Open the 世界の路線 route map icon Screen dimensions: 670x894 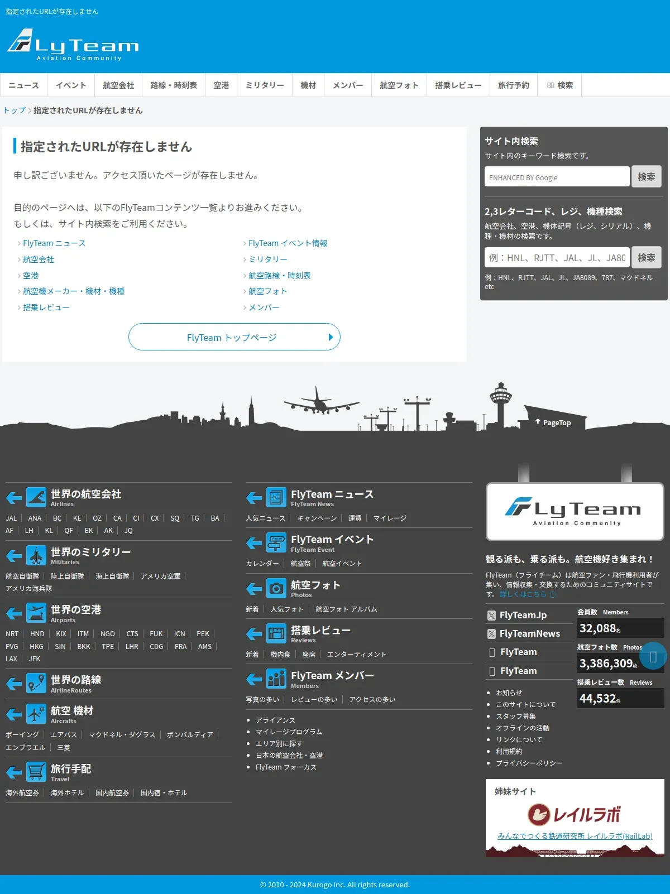tap(36, 684)
